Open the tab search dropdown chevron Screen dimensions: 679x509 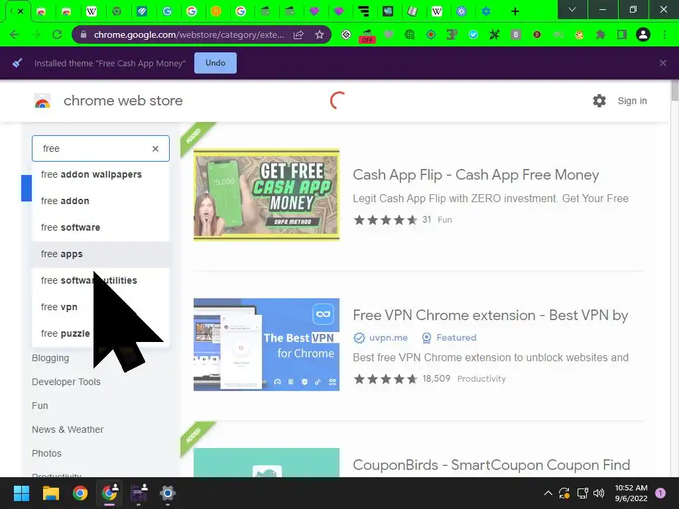(572, 9)
